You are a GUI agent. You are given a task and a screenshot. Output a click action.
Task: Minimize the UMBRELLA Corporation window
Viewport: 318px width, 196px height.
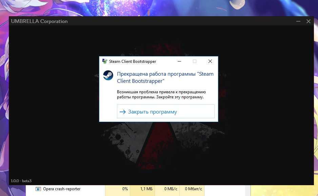pos(298,21)
